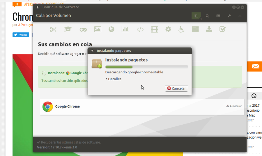Viewport: 262px width, 156px height.
Task: Click the 'Instalando paquetes' dialog title bar
Action: coord(139,51)
